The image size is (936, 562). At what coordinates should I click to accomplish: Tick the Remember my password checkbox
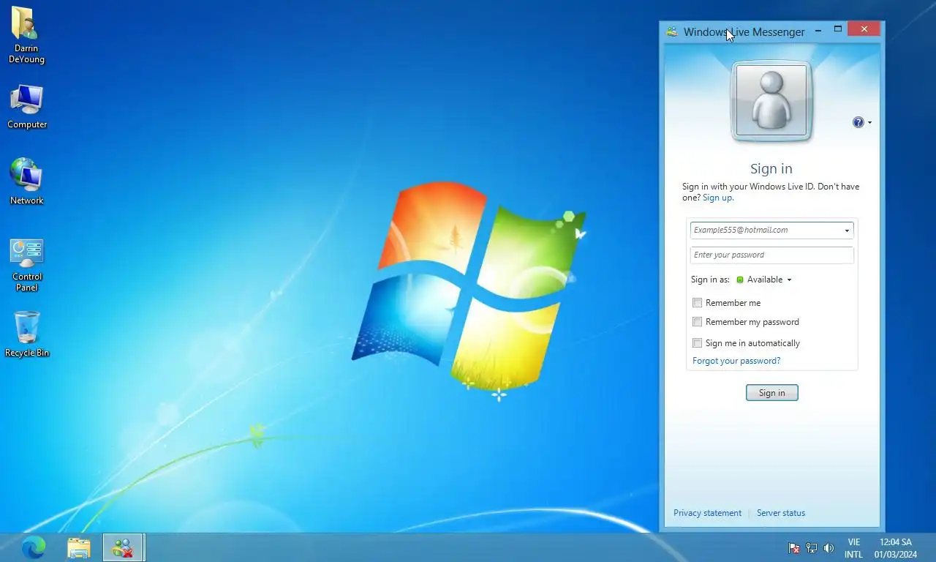[x=698, y=322]
